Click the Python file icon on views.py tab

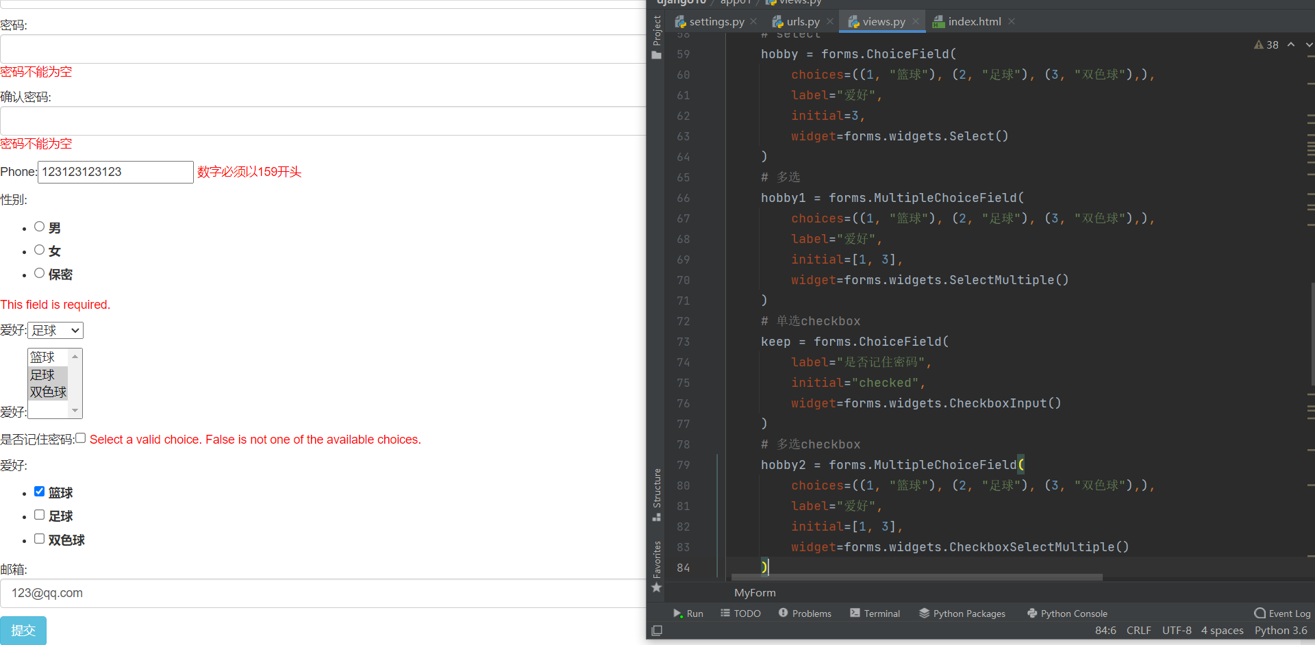pos(854,22)
